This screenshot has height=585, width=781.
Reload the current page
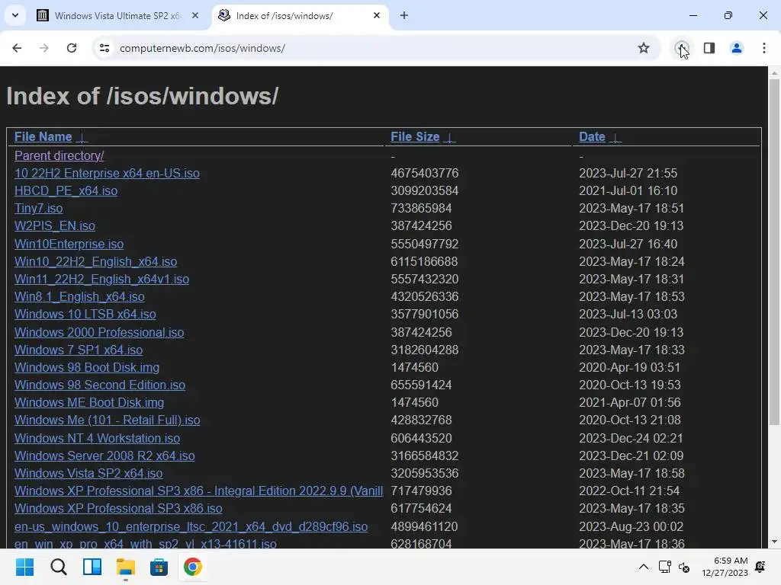72,48
